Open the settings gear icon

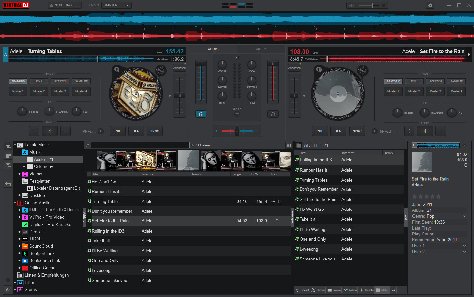click(430, 5)
